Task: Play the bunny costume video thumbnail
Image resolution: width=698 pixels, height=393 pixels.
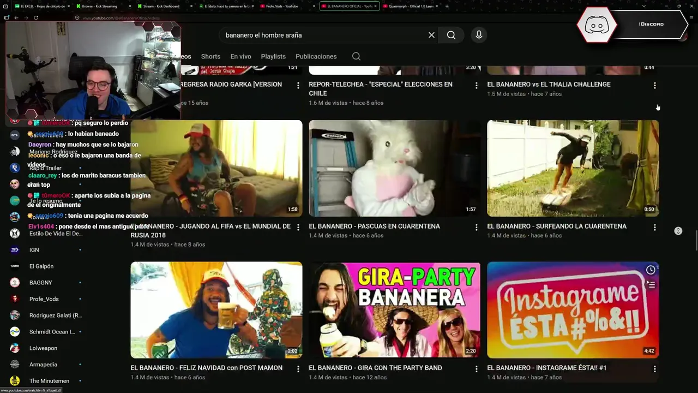Action: tap(394, 168)
